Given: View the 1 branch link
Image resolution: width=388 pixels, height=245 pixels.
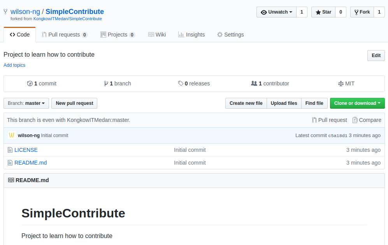Looking at the screenshot, I should [118, 83].
